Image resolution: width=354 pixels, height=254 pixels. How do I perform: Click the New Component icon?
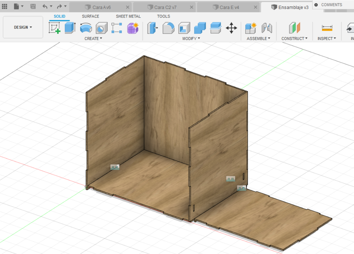(251, 28)
